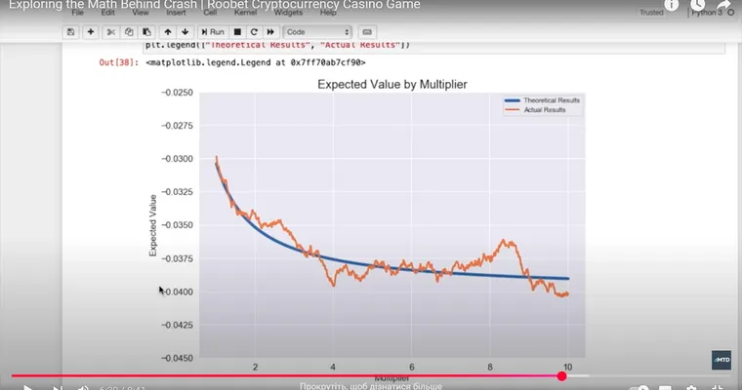Click the 'Expected Value' y-axis label
This screenshot has height=390, width=742.
click(152, 225)
